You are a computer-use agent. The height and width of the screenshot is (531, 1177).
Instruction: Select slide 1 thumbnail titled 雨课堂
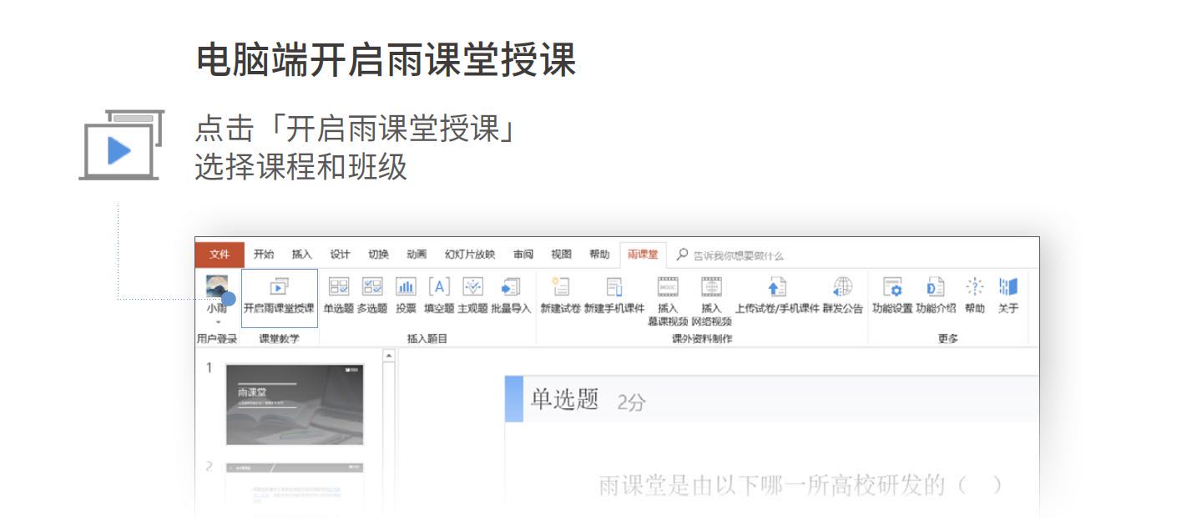tap(295, 405)
